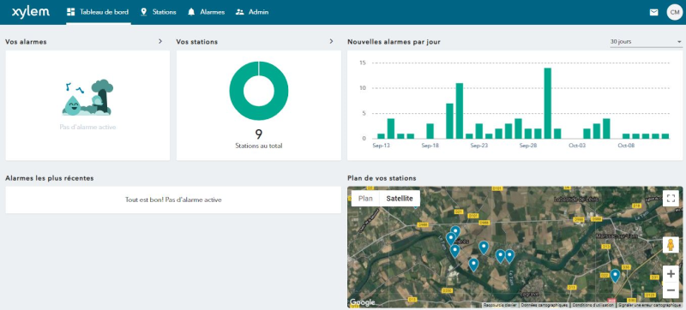Expand Vos stations with chevron arrow

coord(331,41)
